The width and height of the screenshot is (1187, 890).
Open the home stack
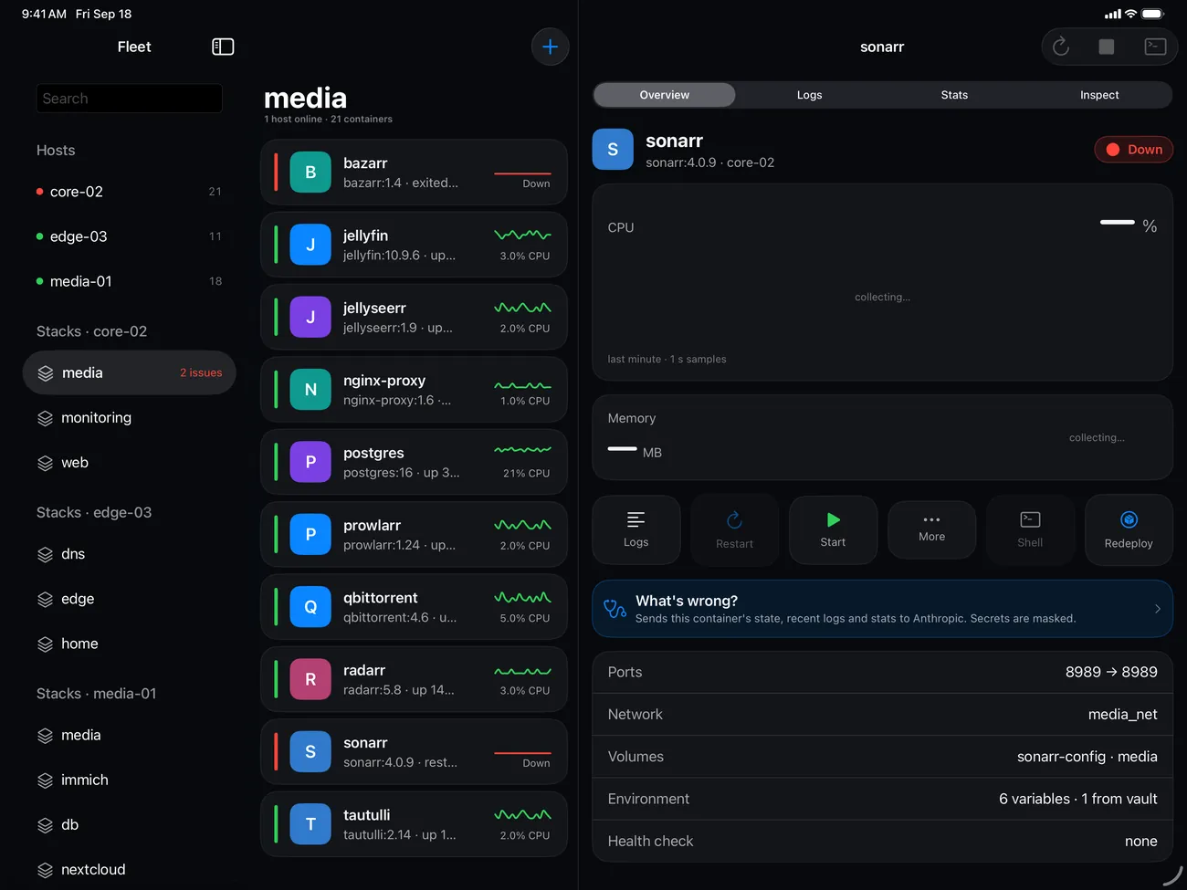click(x=129, y=644)
